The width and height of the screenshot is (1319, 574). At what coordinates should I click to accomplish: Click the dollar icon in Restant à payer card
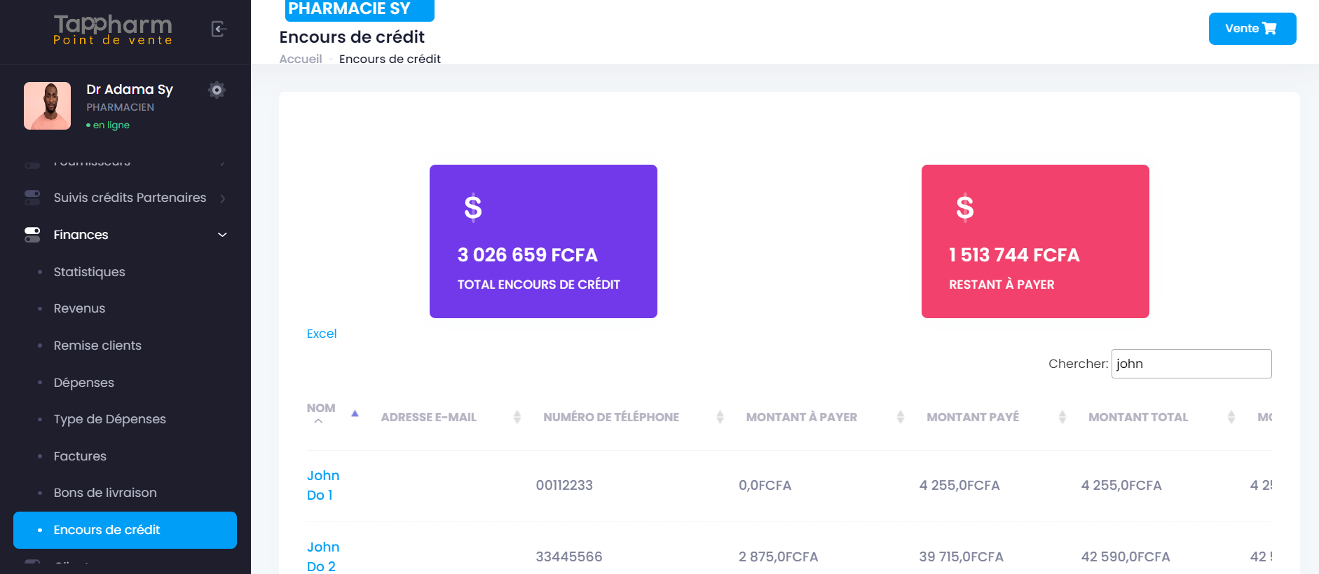pos(965,207)
